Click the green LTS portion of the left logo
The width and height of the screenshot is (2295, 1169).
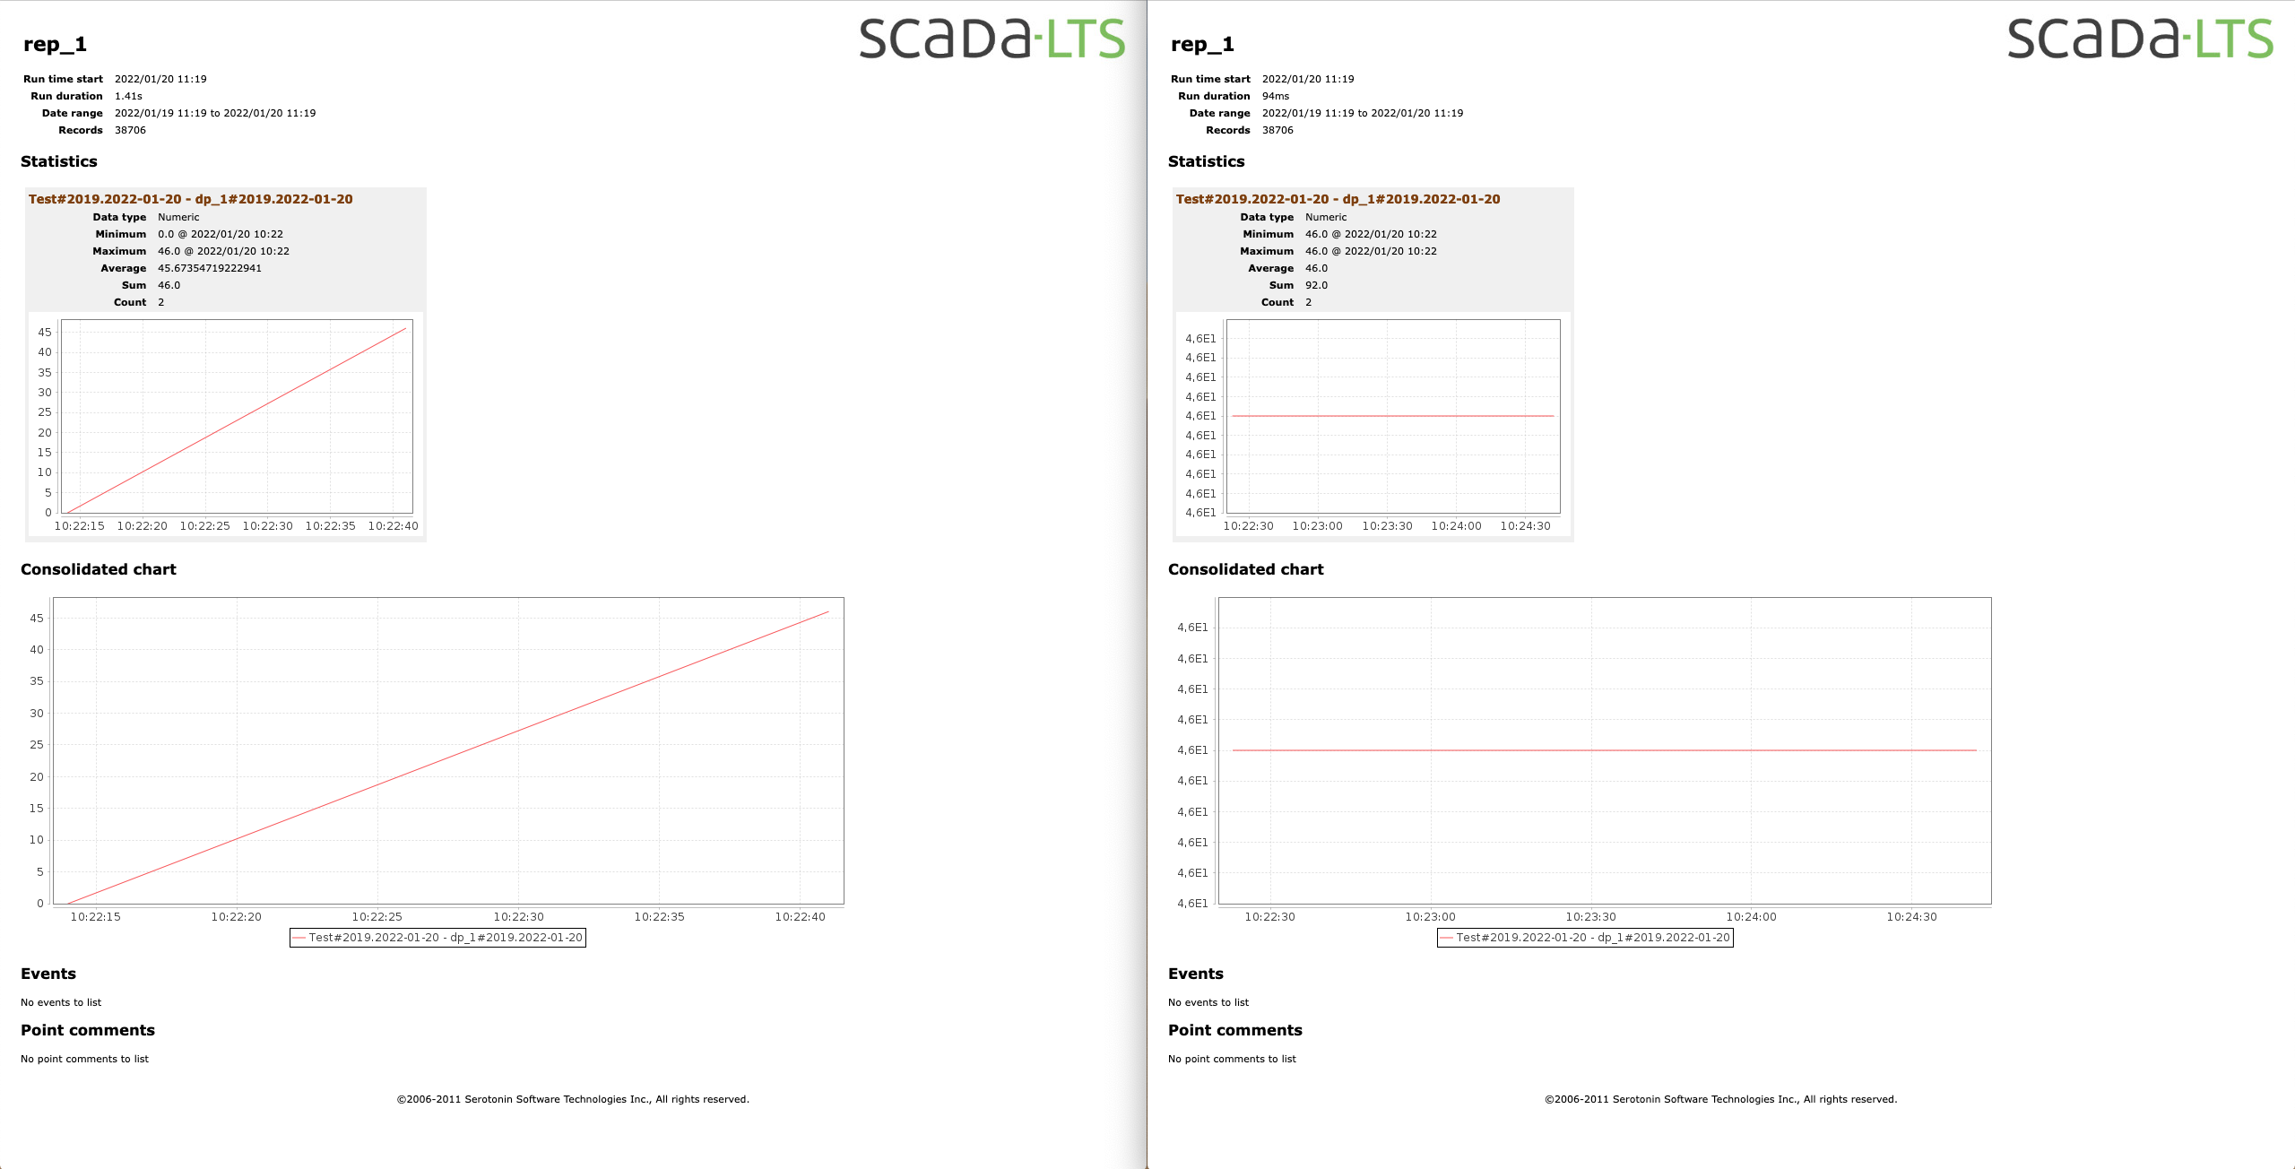tap(1080, 38)
